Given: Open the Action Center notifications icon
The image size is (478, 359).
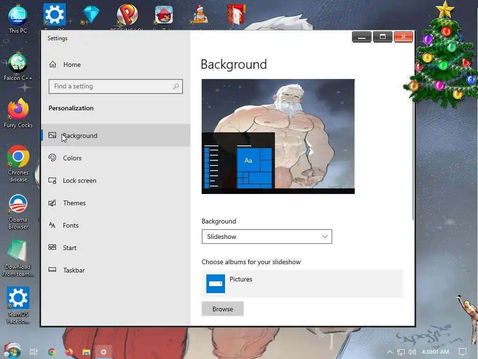Looking at the screenshot, I should pos(463,352).
